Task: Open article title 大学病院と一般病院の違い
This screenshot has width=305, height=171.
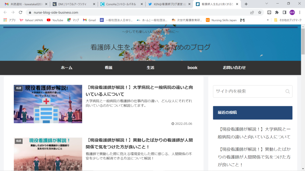Action: coord(139,91)
